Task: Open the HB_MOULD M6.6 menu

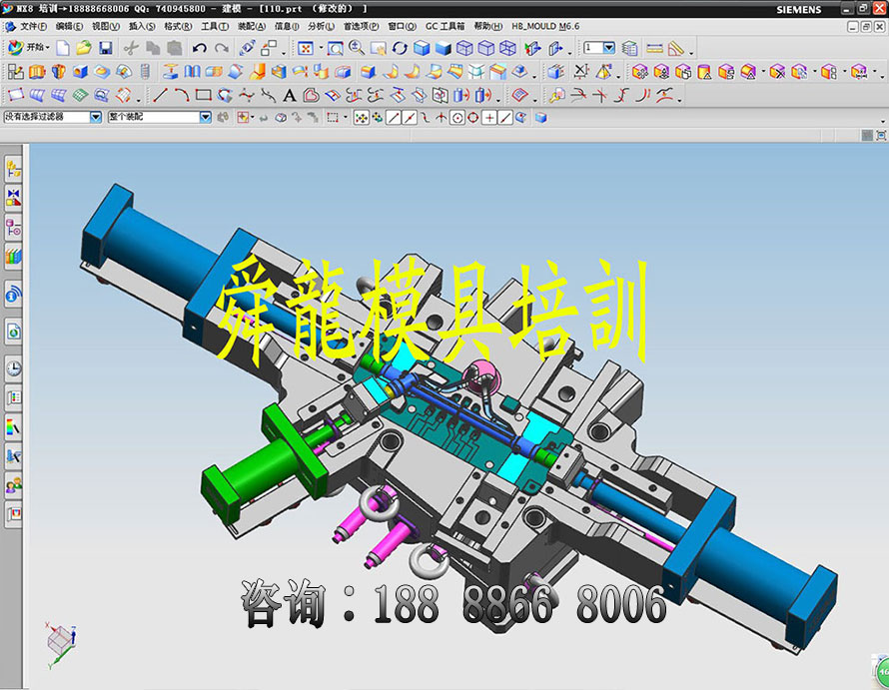Action: pos(545,26)
